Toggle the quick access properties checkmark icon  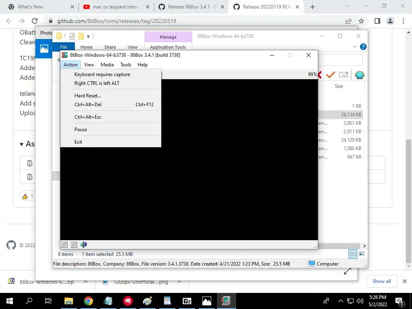pos(72,36)
